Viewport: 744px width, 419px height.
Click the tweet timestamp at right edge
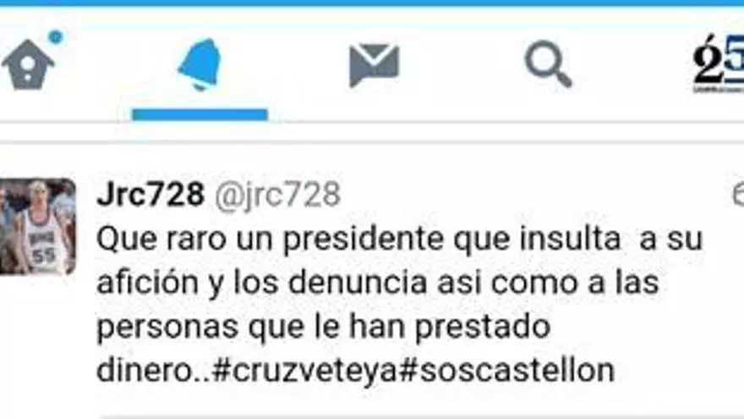(738, 195)
